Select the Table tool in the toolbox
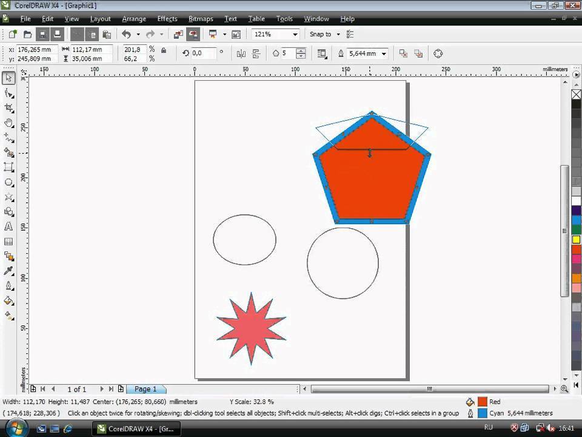The image size is (582, 437). (x=8, y=242)
